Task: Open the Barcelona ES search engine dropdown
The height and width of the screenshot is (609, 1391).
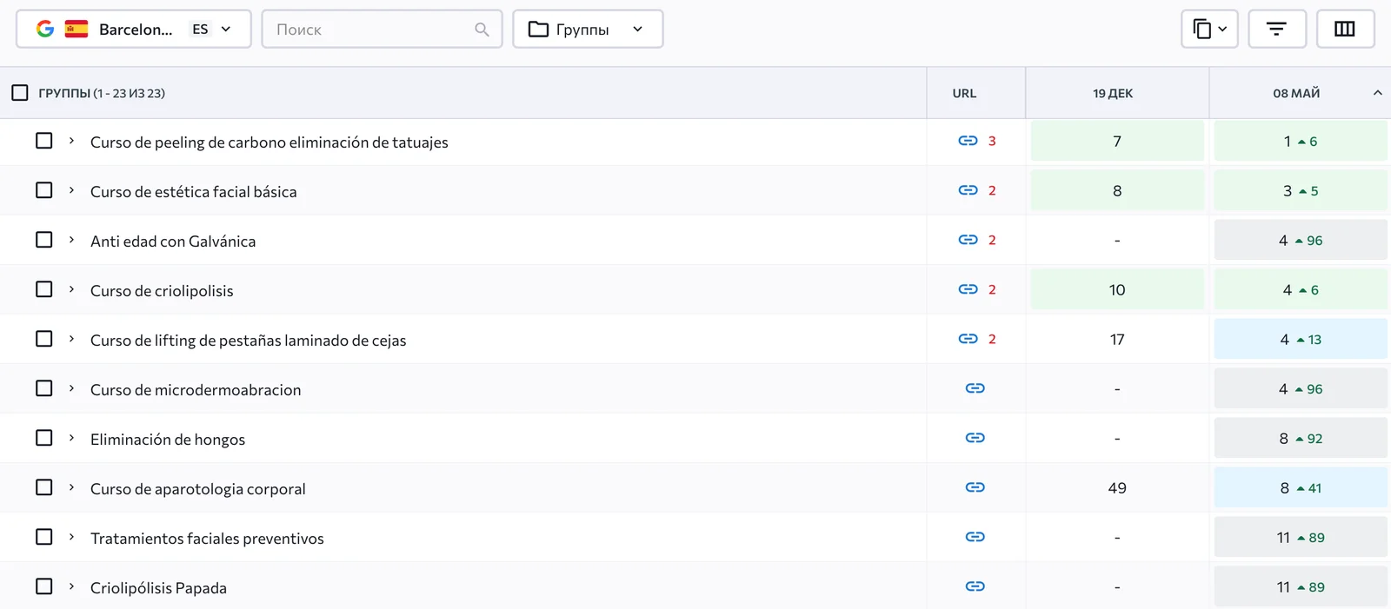Action: (134, 30)
